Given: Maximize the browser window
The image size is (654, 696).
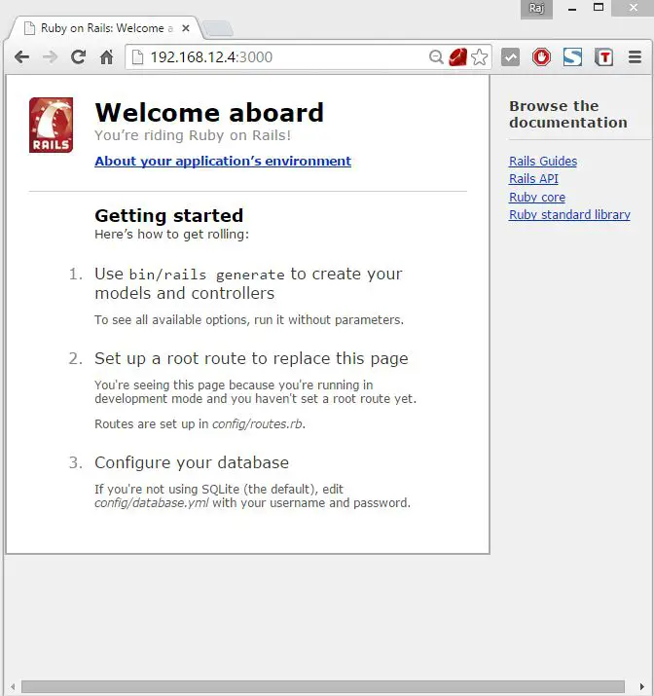Looking at the screenshot, I should [x=599, y=8].
